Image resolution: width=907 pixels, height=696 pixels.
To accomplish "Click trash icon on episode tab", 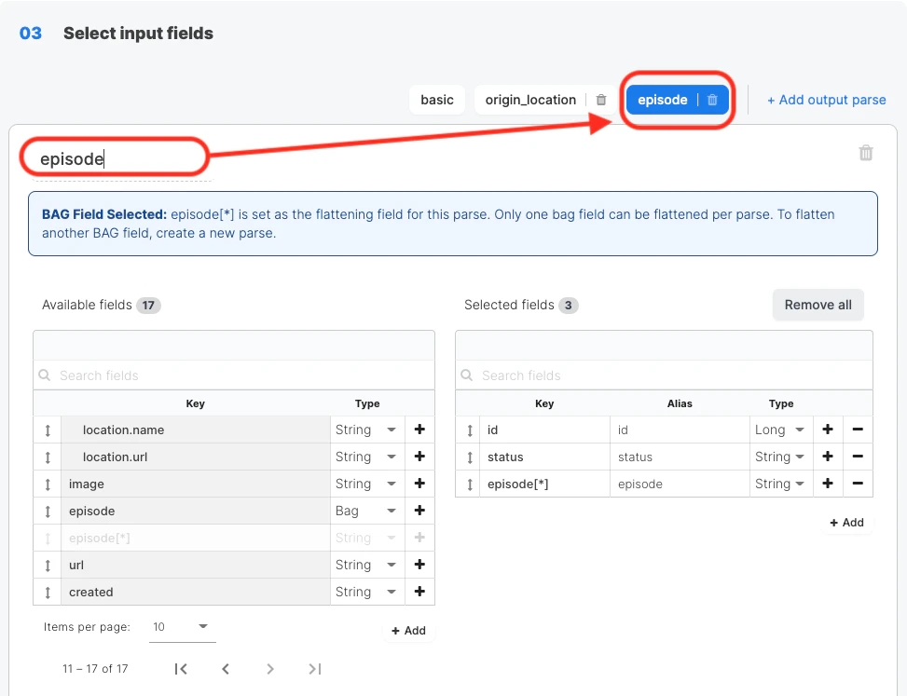I will (x=712, y=100).
